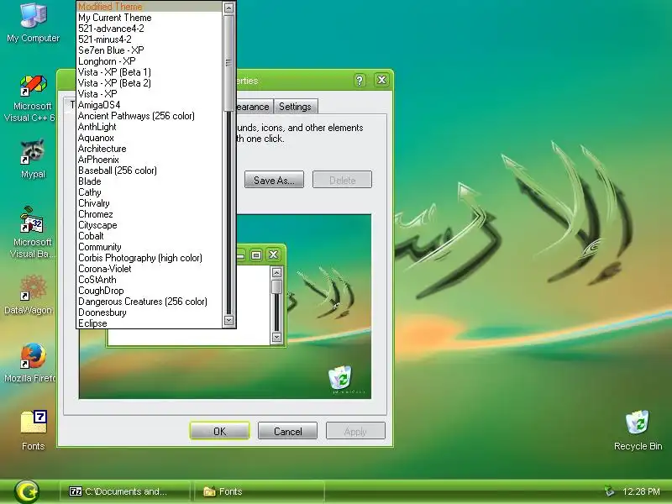Image resolution: width=672 pixels, height=504 pixels.
Task: Select Se7en Blue - XP theme
Action: point(150,50)
